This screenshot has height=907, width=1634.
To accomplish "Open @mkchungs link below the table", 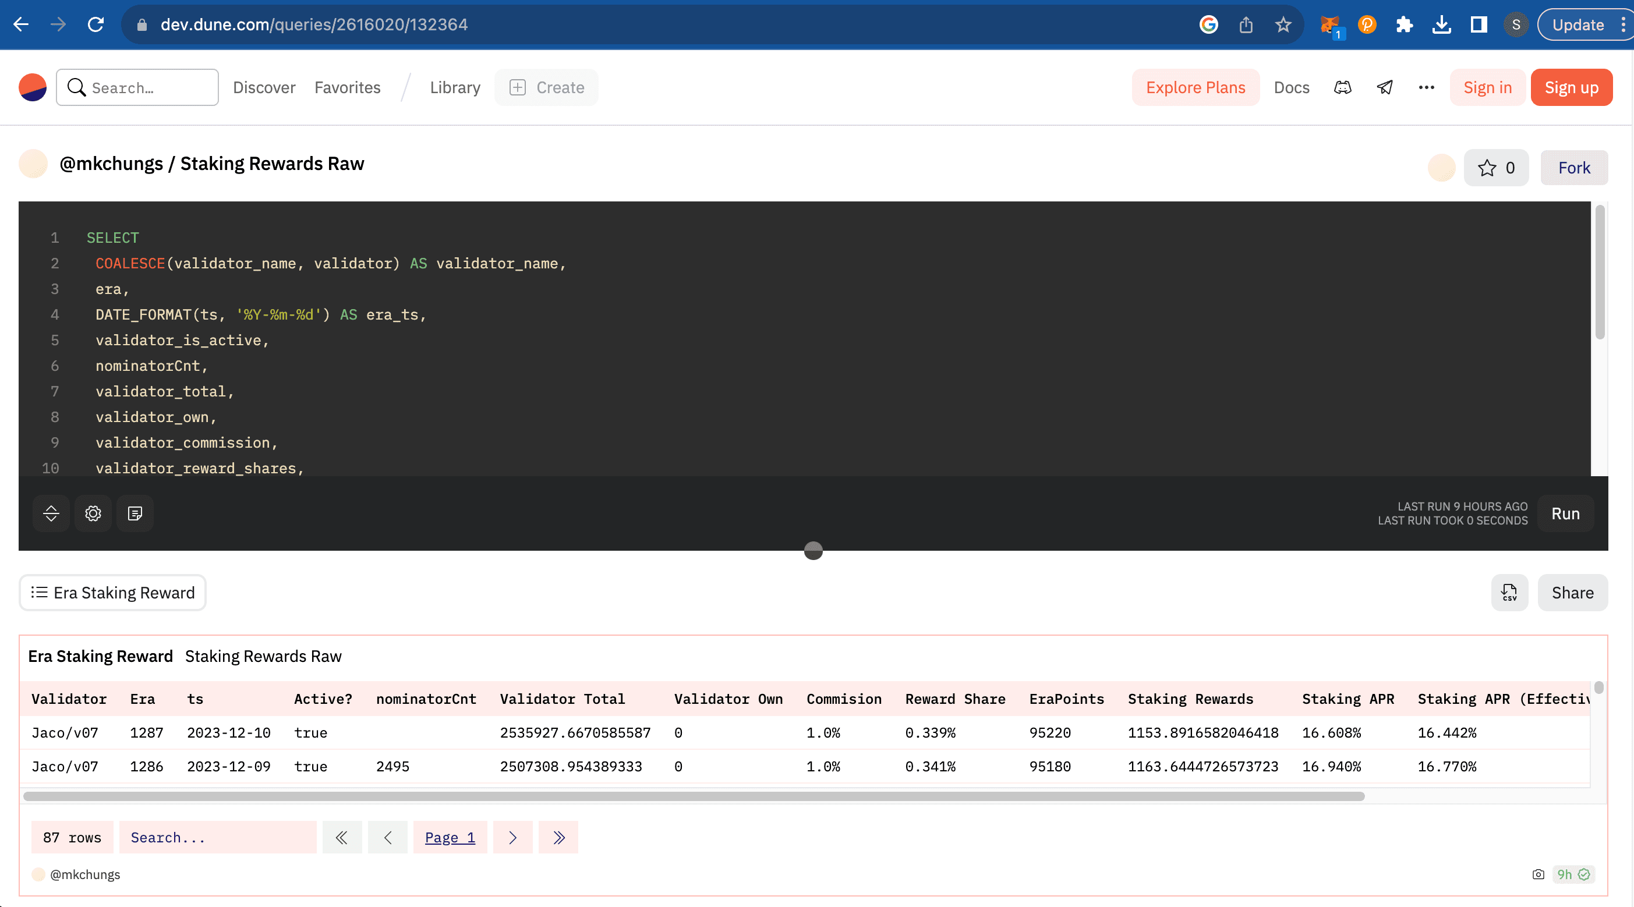I will 85,874.
